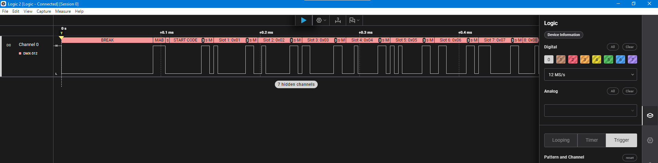Click the BREAK segment in decoded data

(107, 40)
